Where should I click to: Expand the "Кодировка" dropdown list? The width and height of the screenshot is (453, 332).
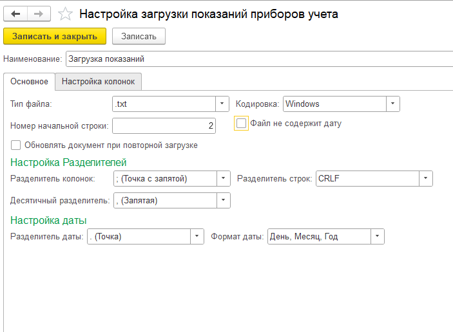point(393,104)
